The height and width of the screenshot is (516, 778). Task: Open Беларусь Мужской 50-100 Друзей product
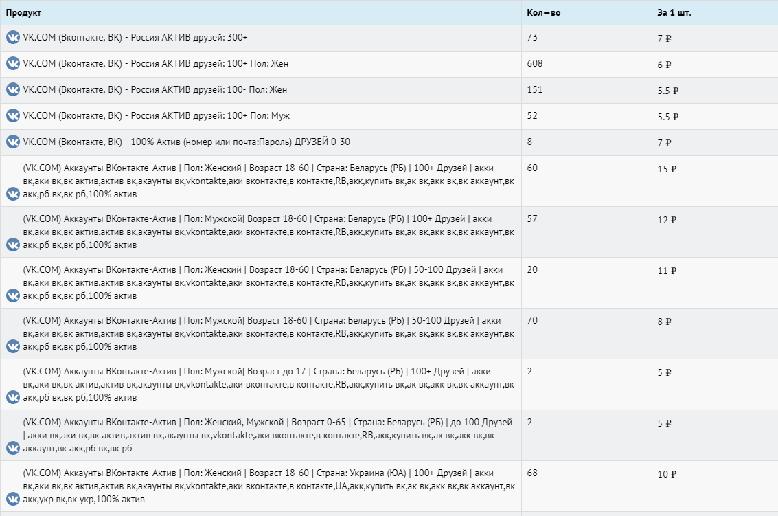(268, 334)
